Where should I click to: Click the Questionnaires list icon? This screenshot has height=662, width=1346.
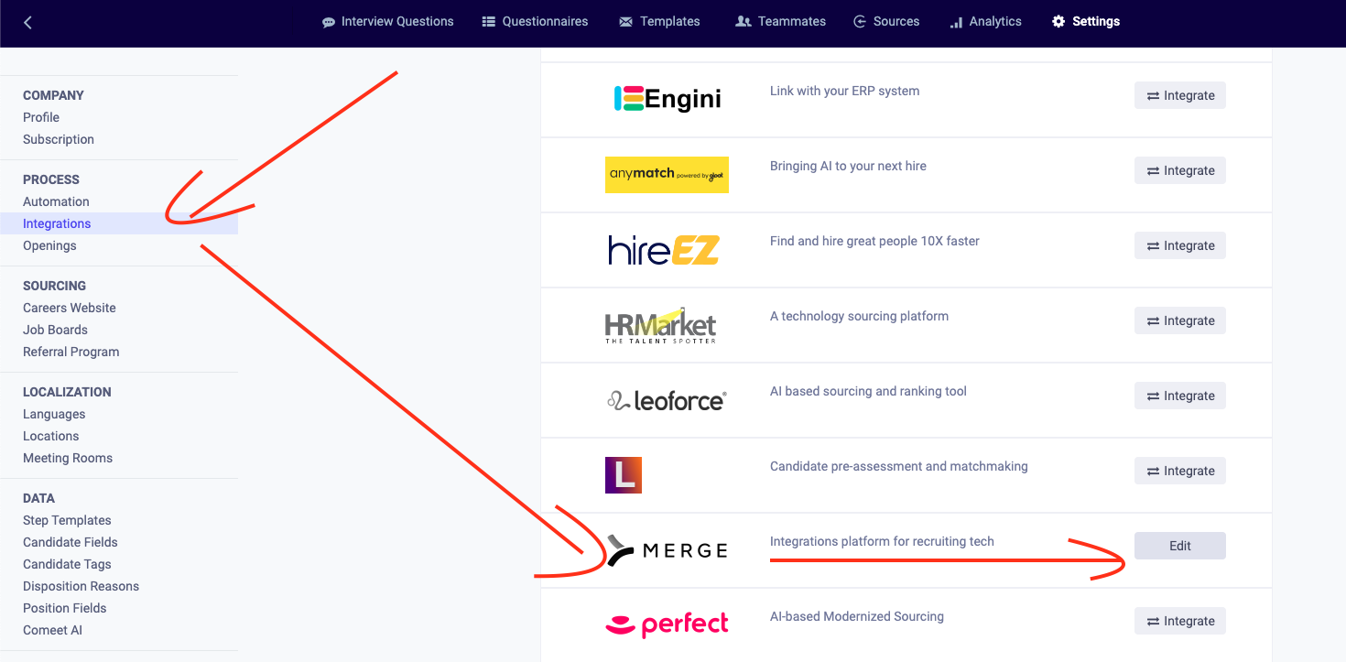[489, 22]
